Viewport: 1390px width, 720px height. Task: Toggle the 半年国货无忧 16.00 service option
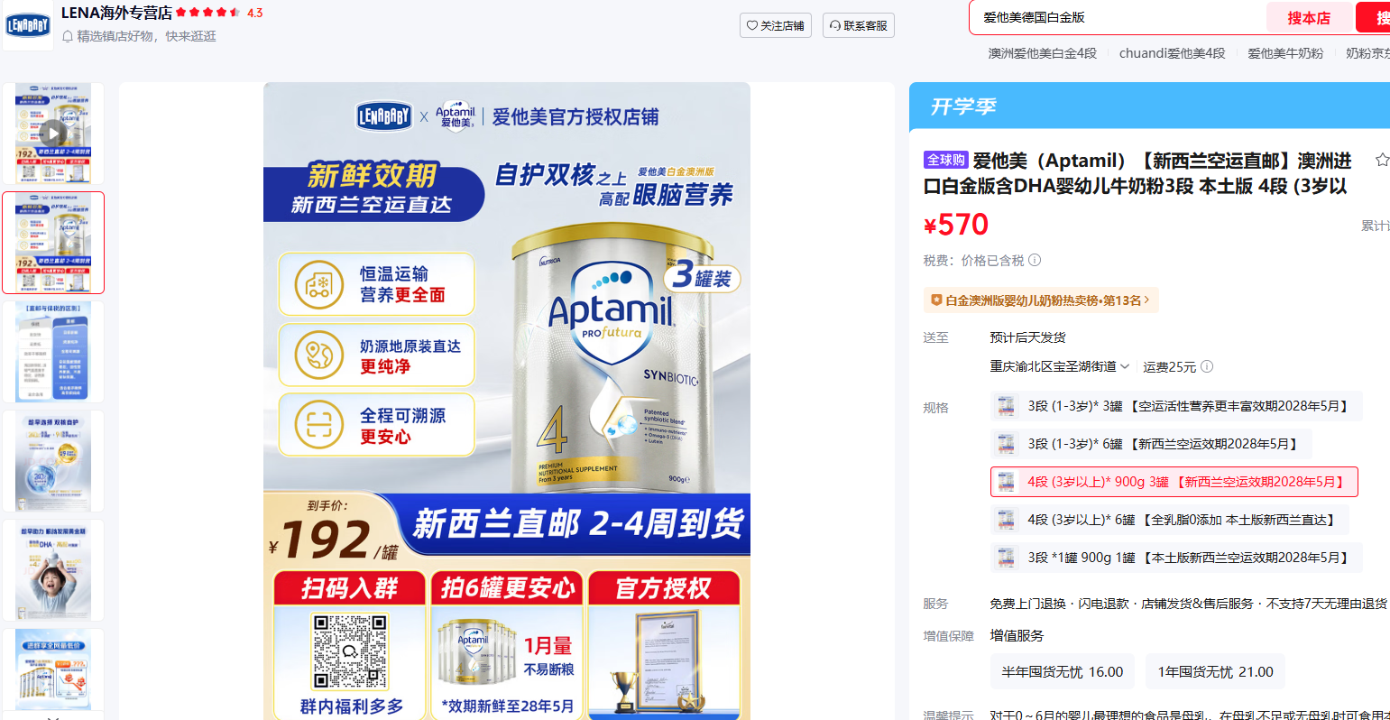[1063, 671]
